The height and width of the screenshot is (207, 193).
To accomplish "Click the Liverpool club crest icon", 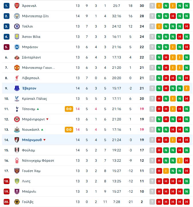I will point(17,78).
